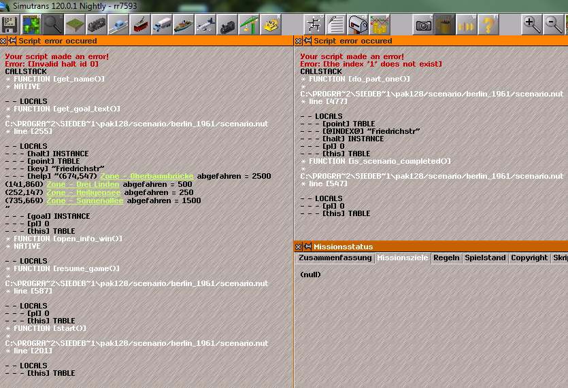Viewport: 568px width, 388px height.
Task: Select the Spielstand tab
Action: (484, 258)
